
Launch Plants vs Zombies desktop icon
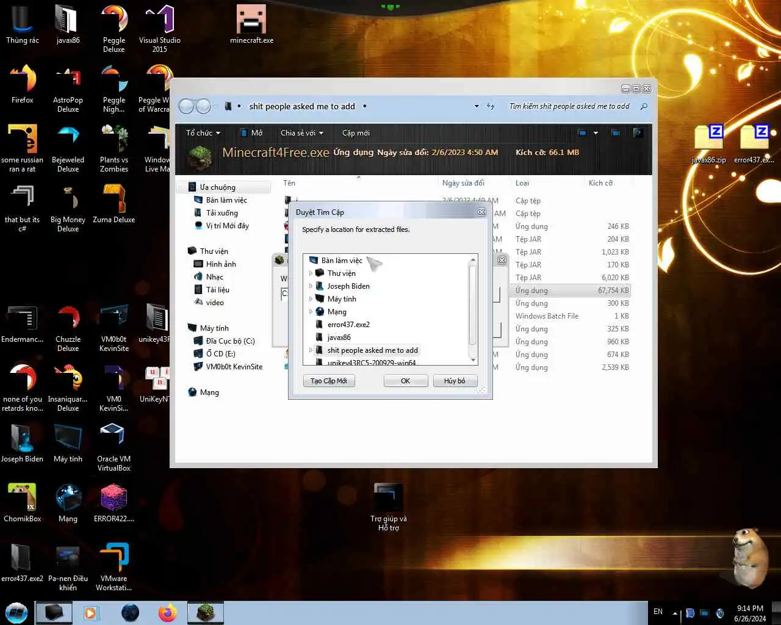pyautogui.click(x=114, y=148)
